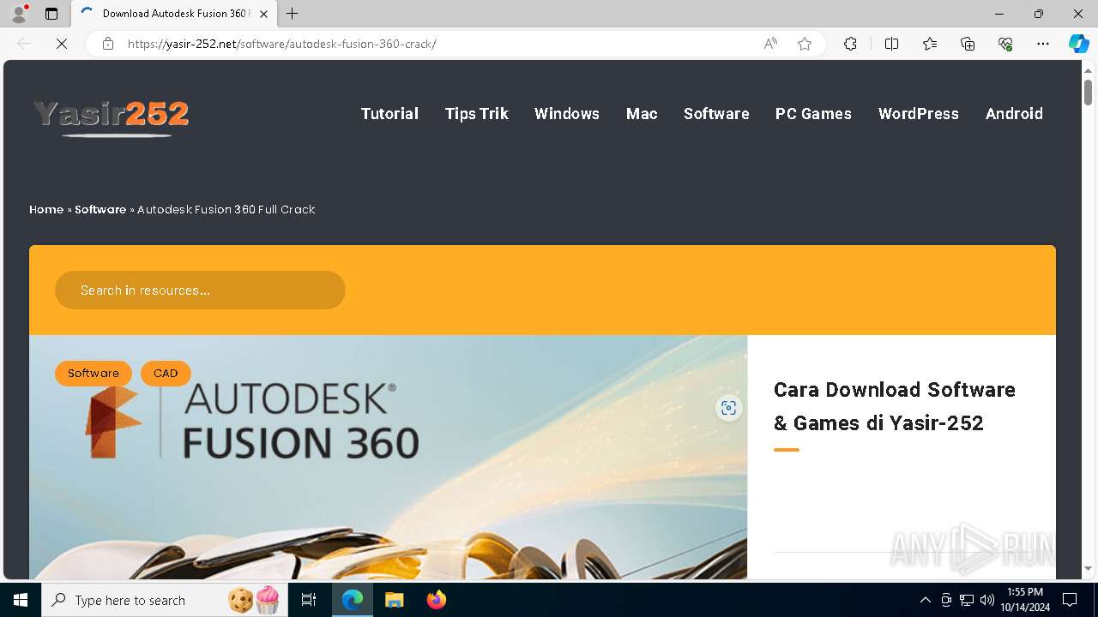
Task: Go to Yasir252 logo homepage
Action: [111, 117]
